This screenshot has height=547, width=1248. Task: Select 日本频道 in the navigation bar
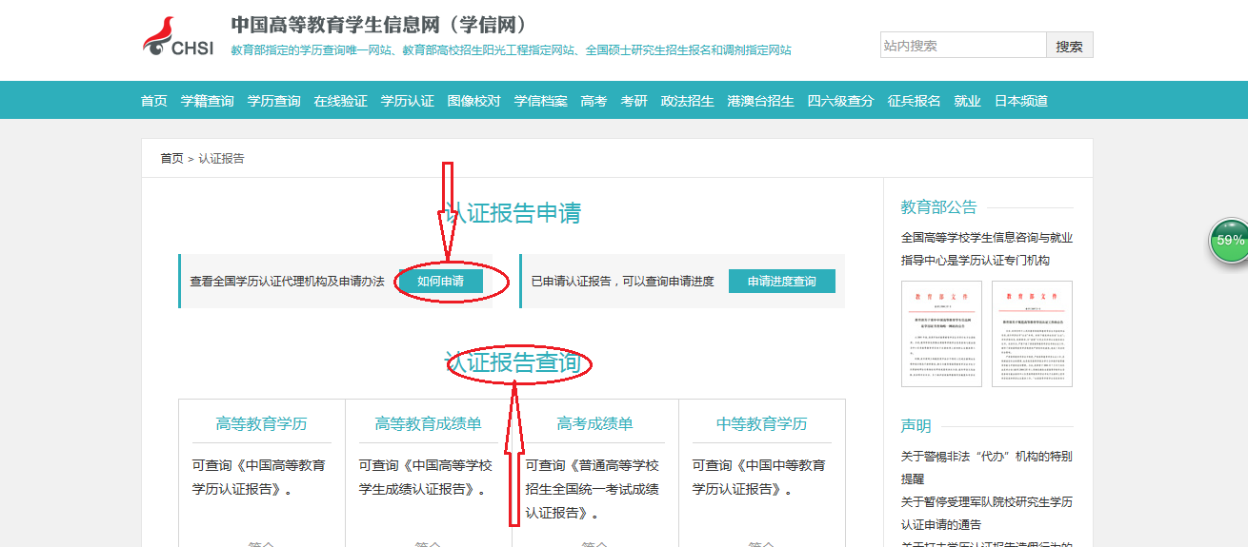[x=1020, y=101]
